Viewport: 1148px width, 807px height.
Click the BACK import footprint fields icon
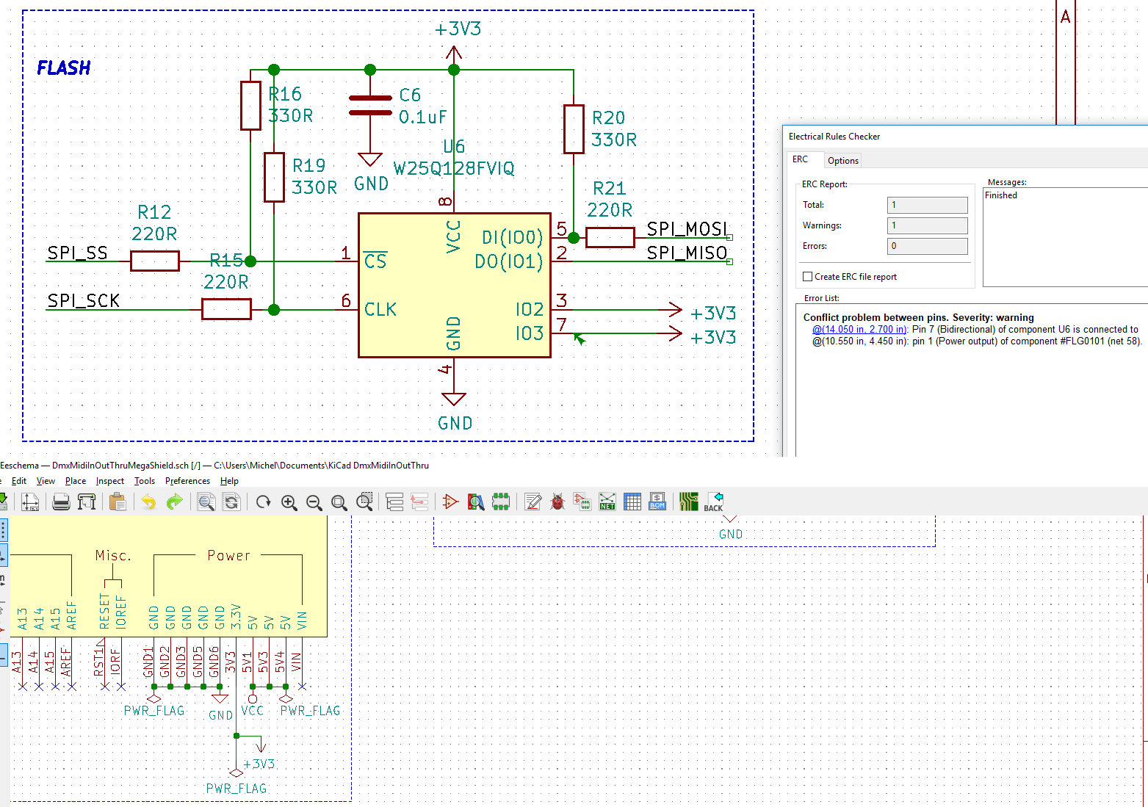tap(714, 502)
